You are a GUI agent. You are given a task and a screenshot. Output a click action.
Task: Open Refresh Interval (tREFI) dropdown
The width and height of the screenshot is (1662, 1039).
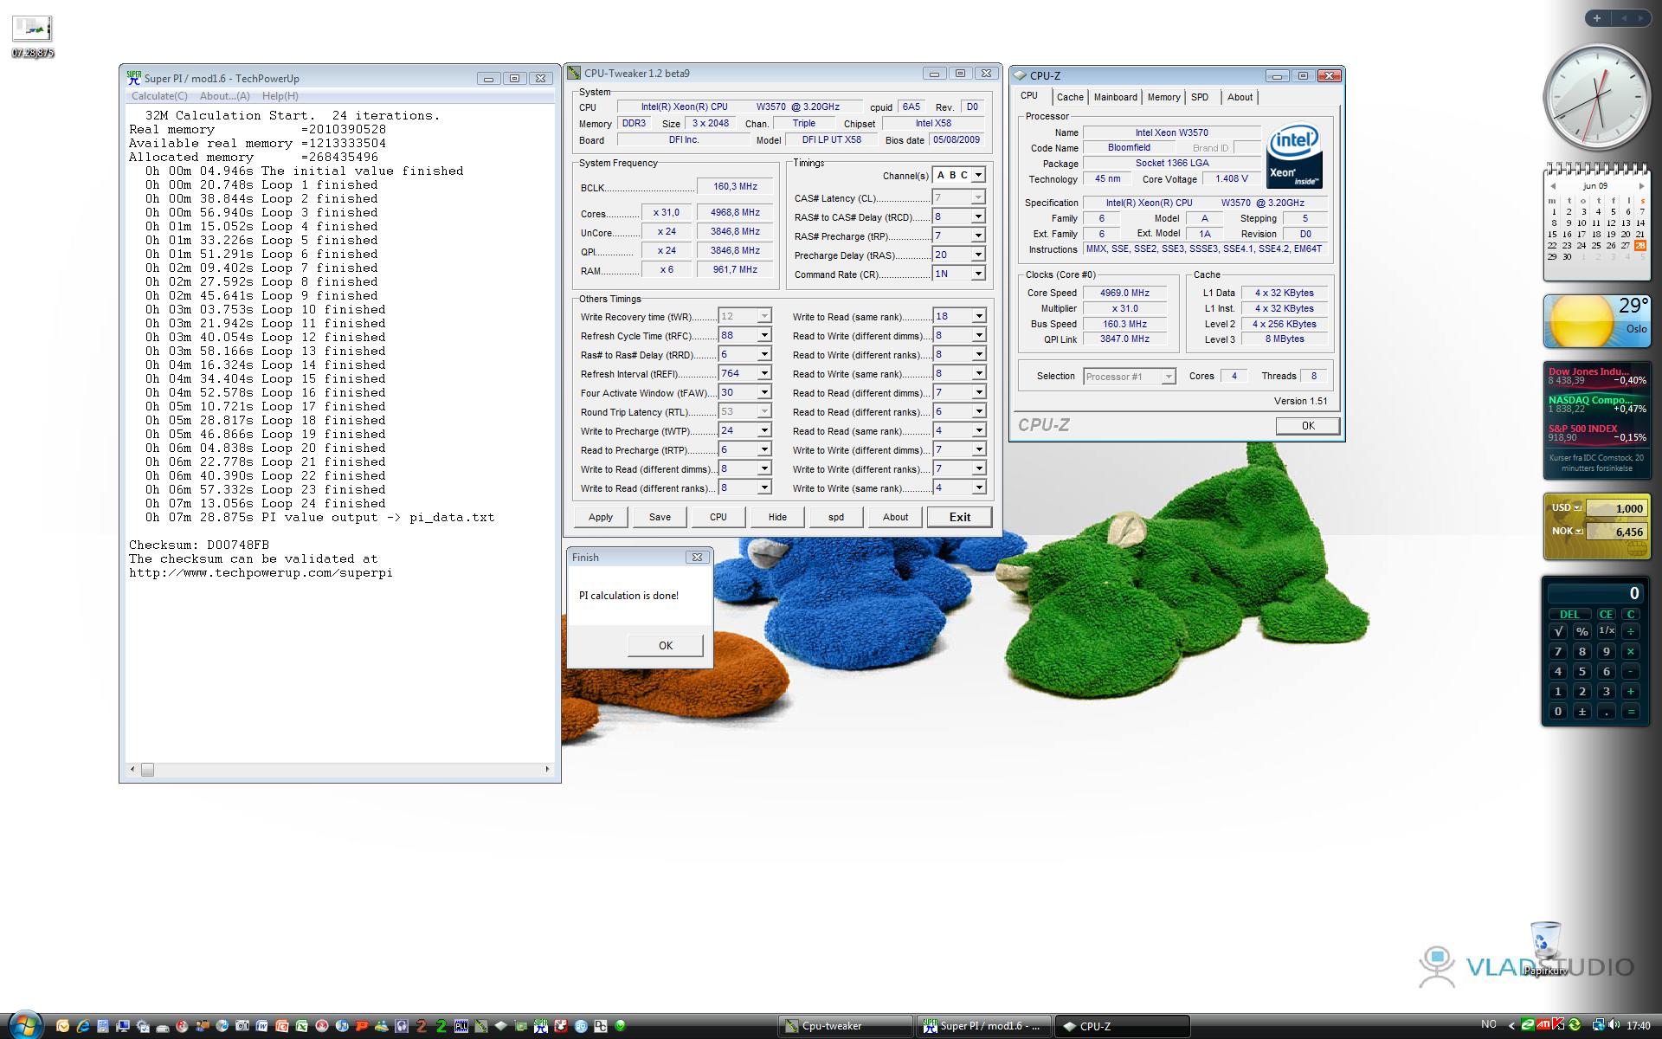pos(763,373)
